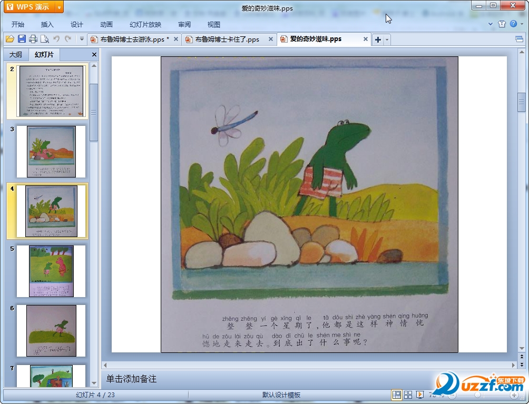Click the Save disk icon
The image size is (529, 404).
coord(22,39)
